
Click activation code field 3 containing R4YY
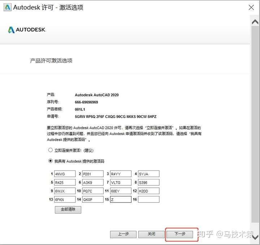click(121, 174)
